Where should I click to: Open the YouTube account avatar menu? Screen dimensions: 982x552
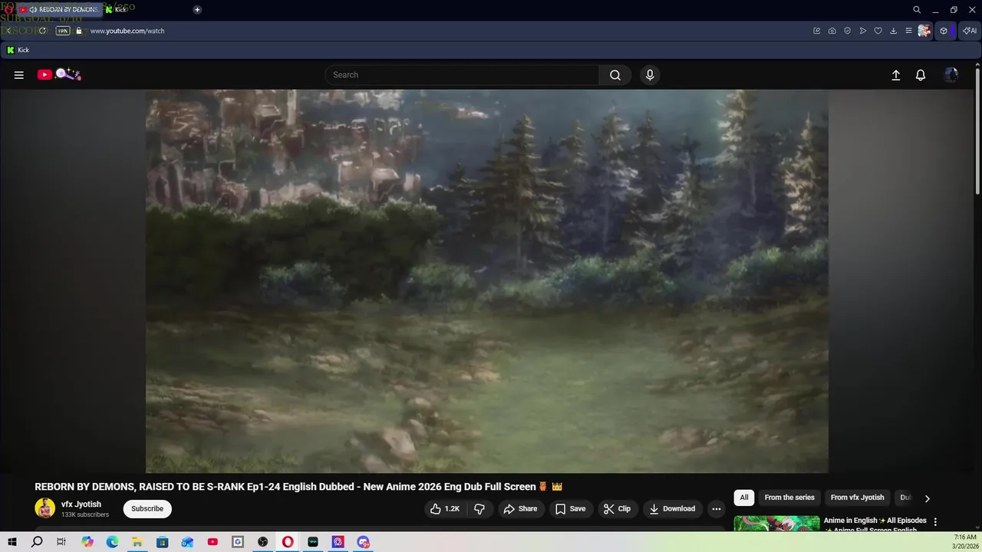coord(951,75)
